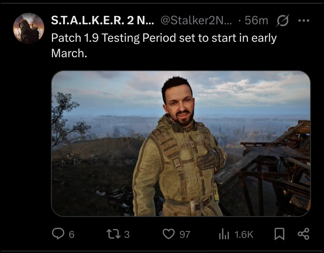Click the S.T.A.L.K.E.R. 2 N... display name
The height and width of the screenshot is (253, 324).
pyautogui.click(x=102, y=20)
